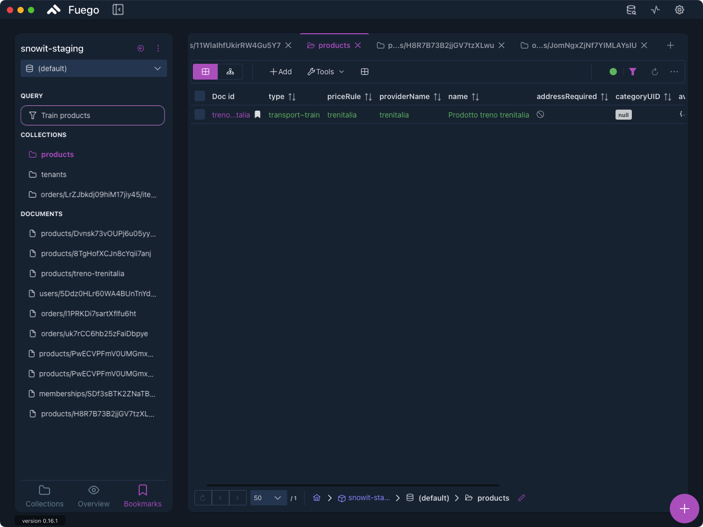Sort by the name column
703x527 pixels.
pos(475,96)
